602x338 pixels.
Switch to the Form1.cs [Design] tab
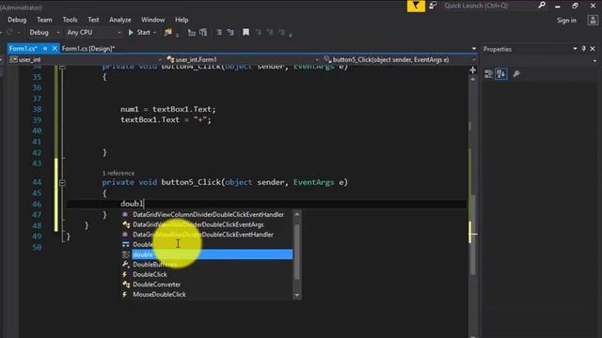pos(88,49)
